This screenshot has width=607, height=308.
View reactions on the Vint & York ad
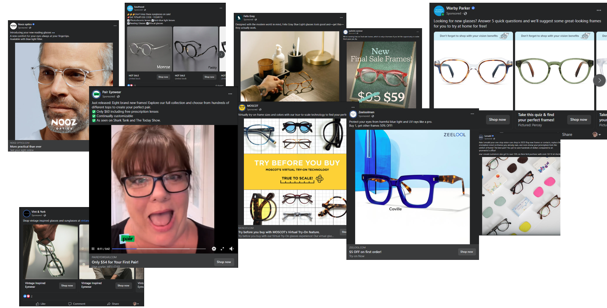(28, 296)
